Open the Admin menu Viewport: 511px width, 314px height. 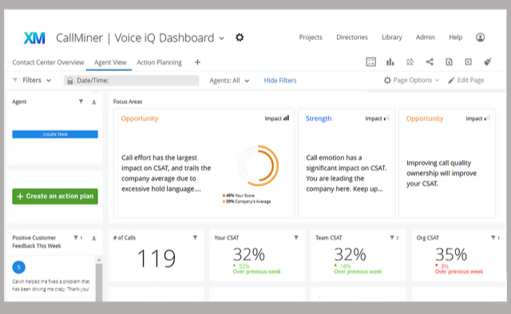(x=426, y=38)
